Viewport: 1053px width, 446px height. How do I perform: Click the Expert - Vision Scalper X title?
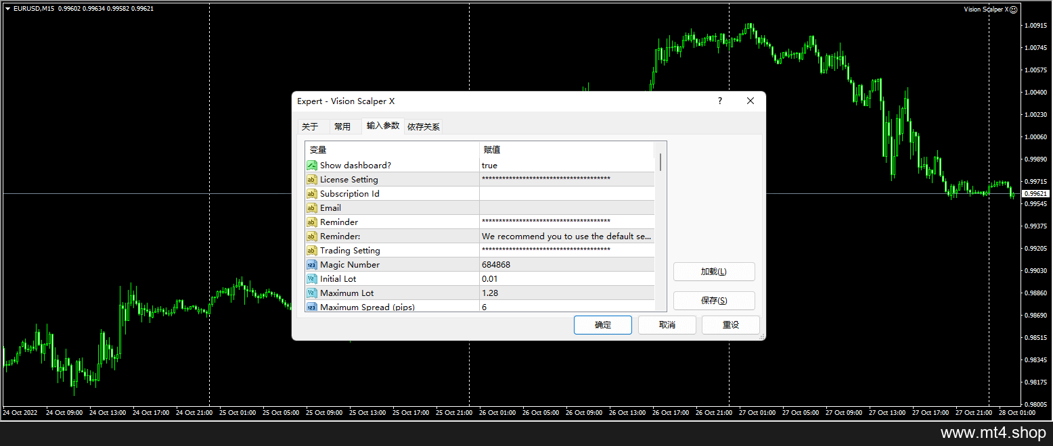[346, 101]
